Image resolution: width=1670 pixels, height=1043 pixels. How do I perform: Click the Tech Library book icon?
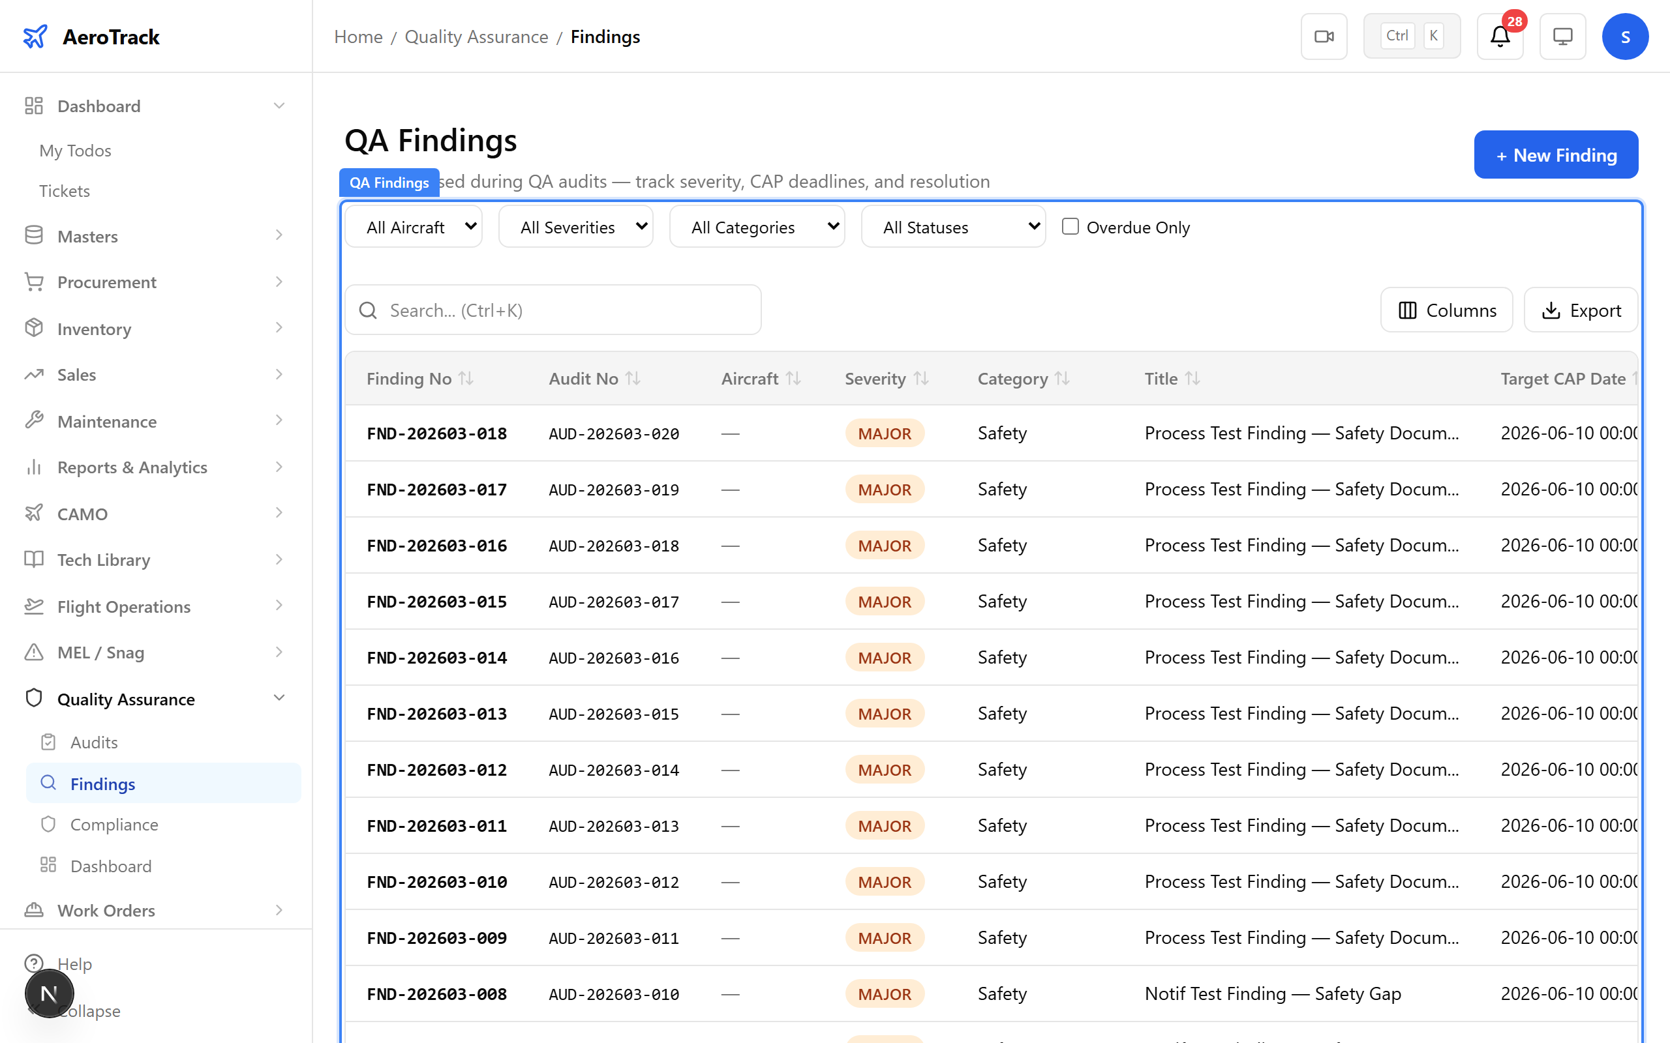pyautogui.click(x=34, y=559)
